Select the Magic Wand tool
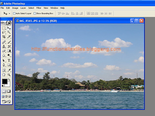 (9, 32)
